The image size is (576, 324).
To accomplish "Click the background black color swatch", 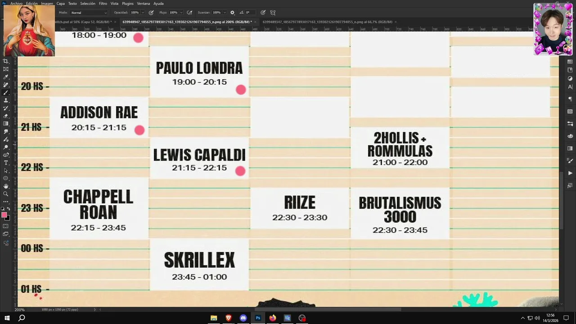I will (x=7, y=218).
